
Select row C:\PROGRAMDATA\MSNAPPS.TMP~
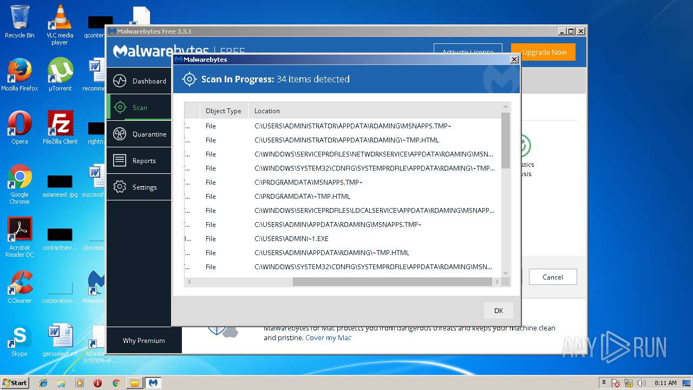tap(343, 183)
